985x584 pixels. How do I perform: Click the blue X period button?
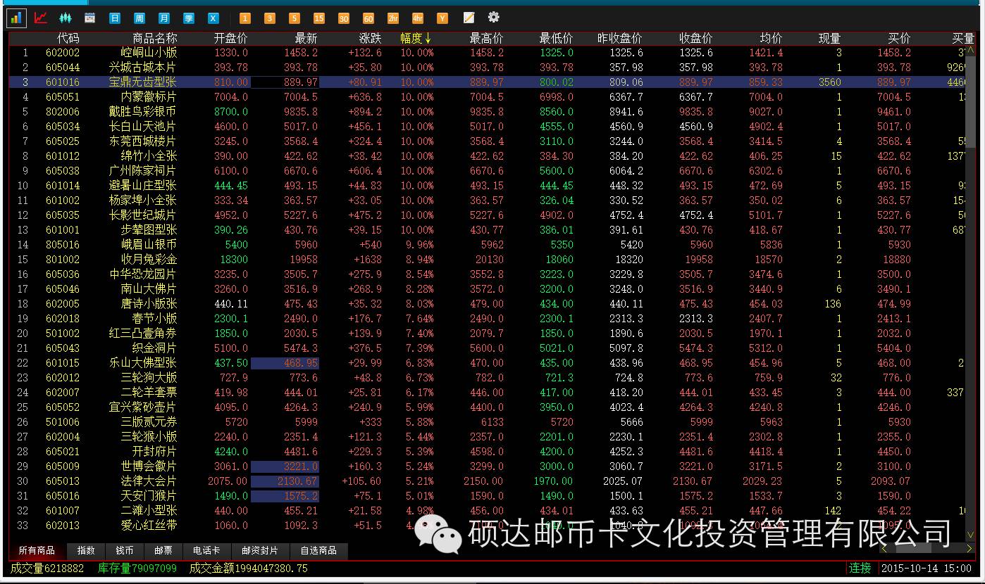coord(213,18)
